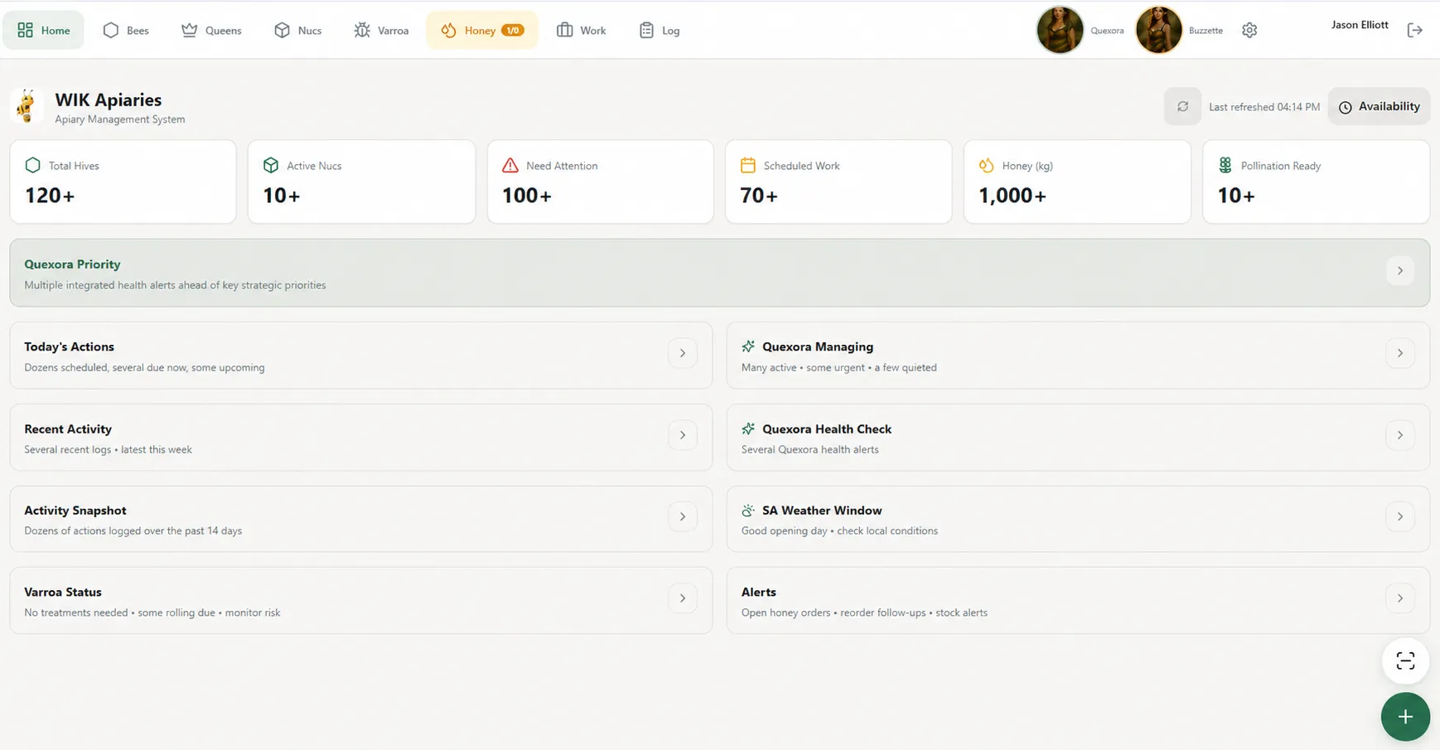Screen dimensions: 1440x750
Task: Open the scan code floating button
Action: click(x=1405, y=660)
